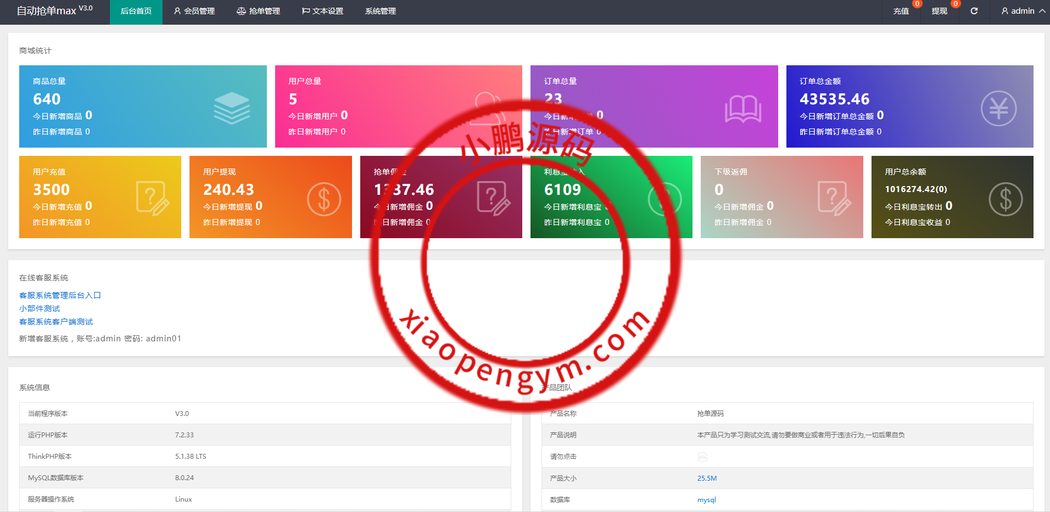Open the 客服系统客户端测试 link
Image resolution: width=1050 pixels, height=512 pixels.
coord(56,322)
